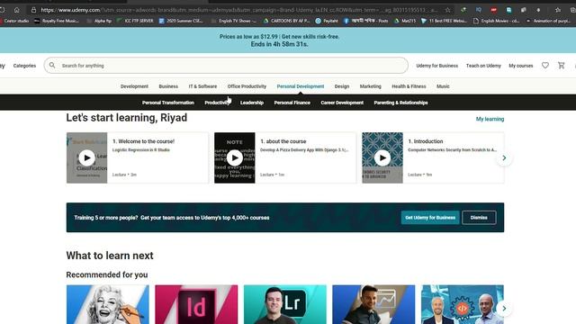Open My courses in header
576x324 pixels.
coord(521,66)
